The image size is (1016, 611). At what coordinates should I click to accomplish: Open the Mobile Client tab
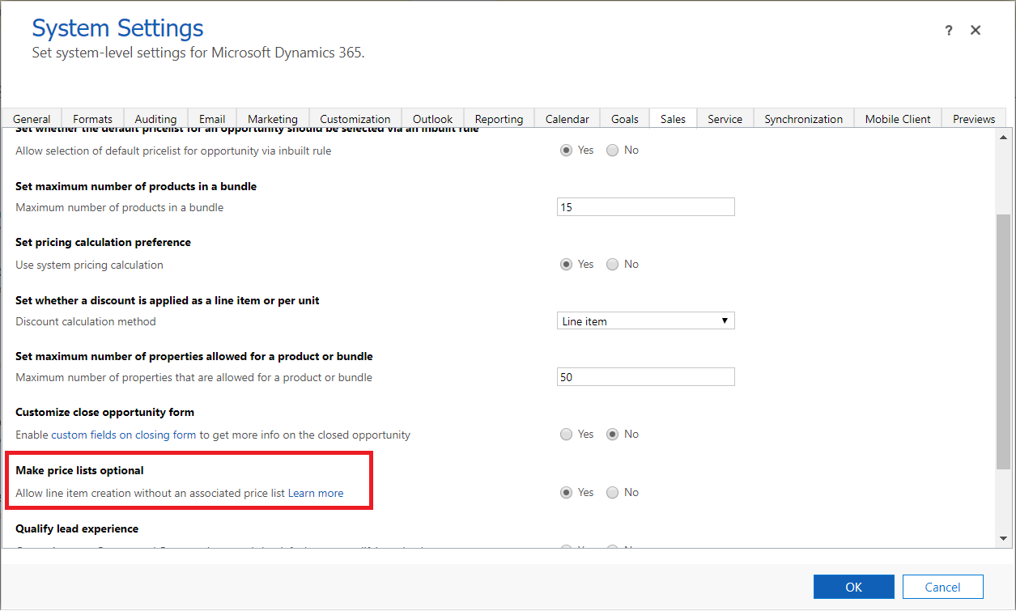(x=898, y=119)
